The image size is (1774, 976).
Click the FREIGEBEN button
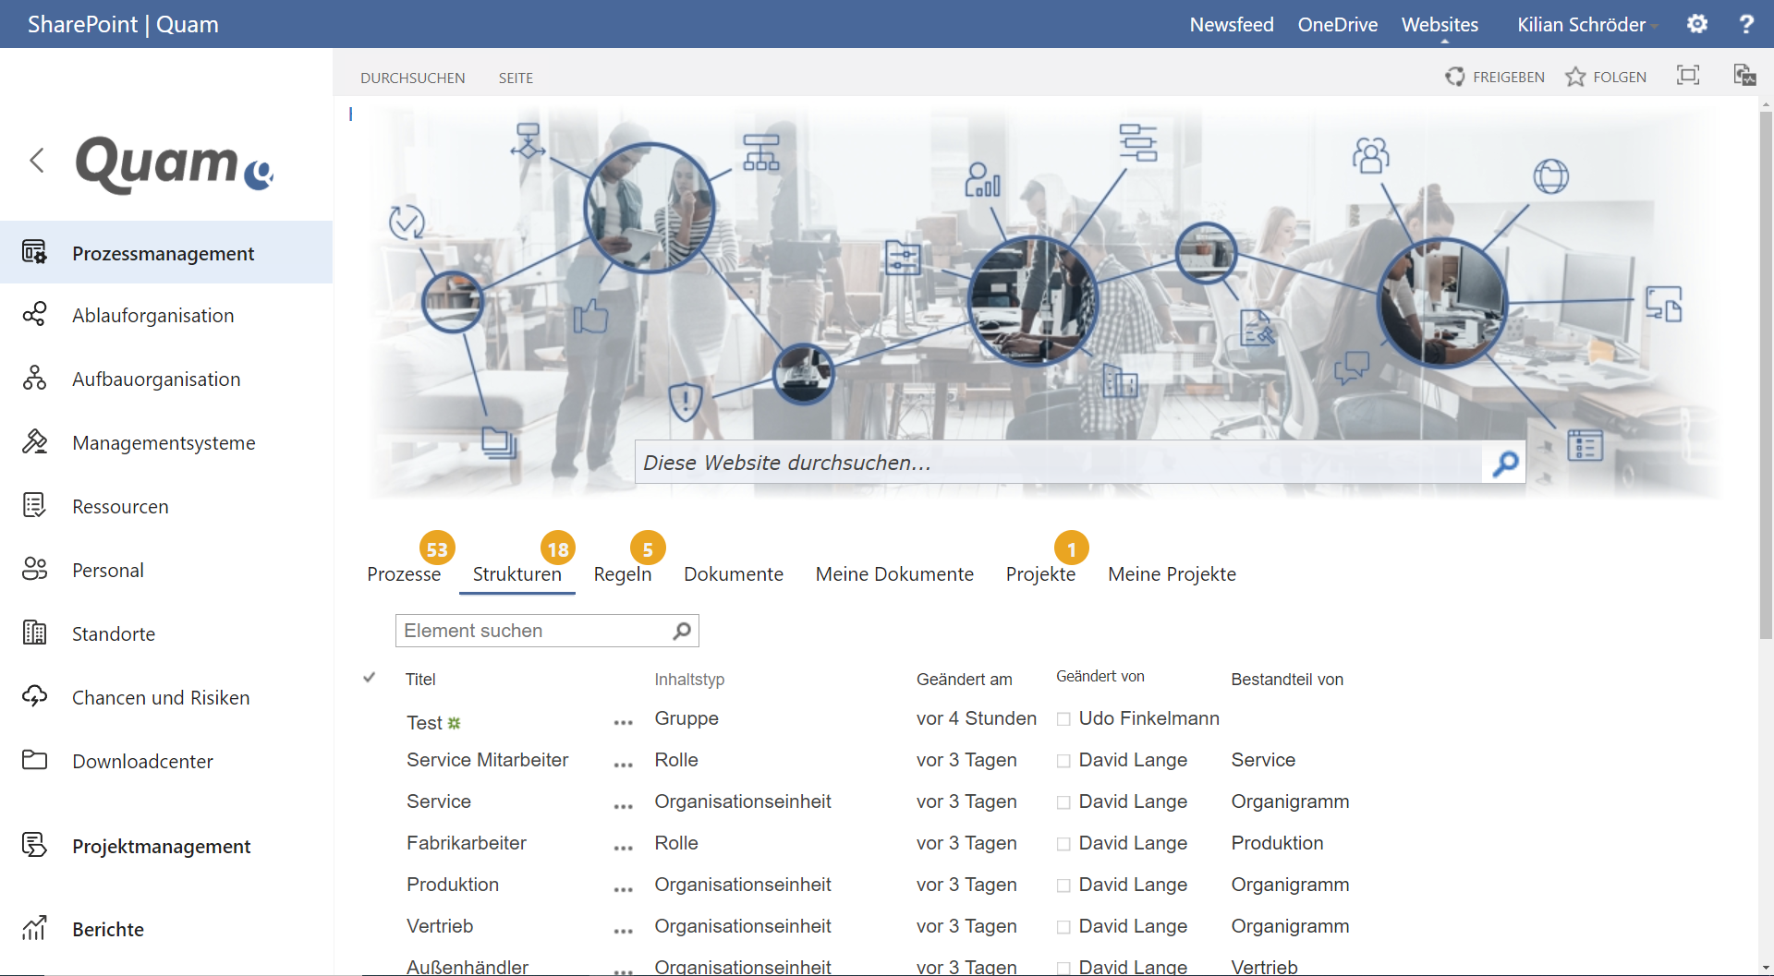(1495, 77)
